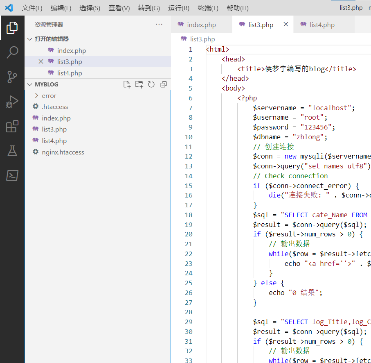The image size is (371, 363).
Task: Click the VS Code logo icon
Action: pos(9,8)
